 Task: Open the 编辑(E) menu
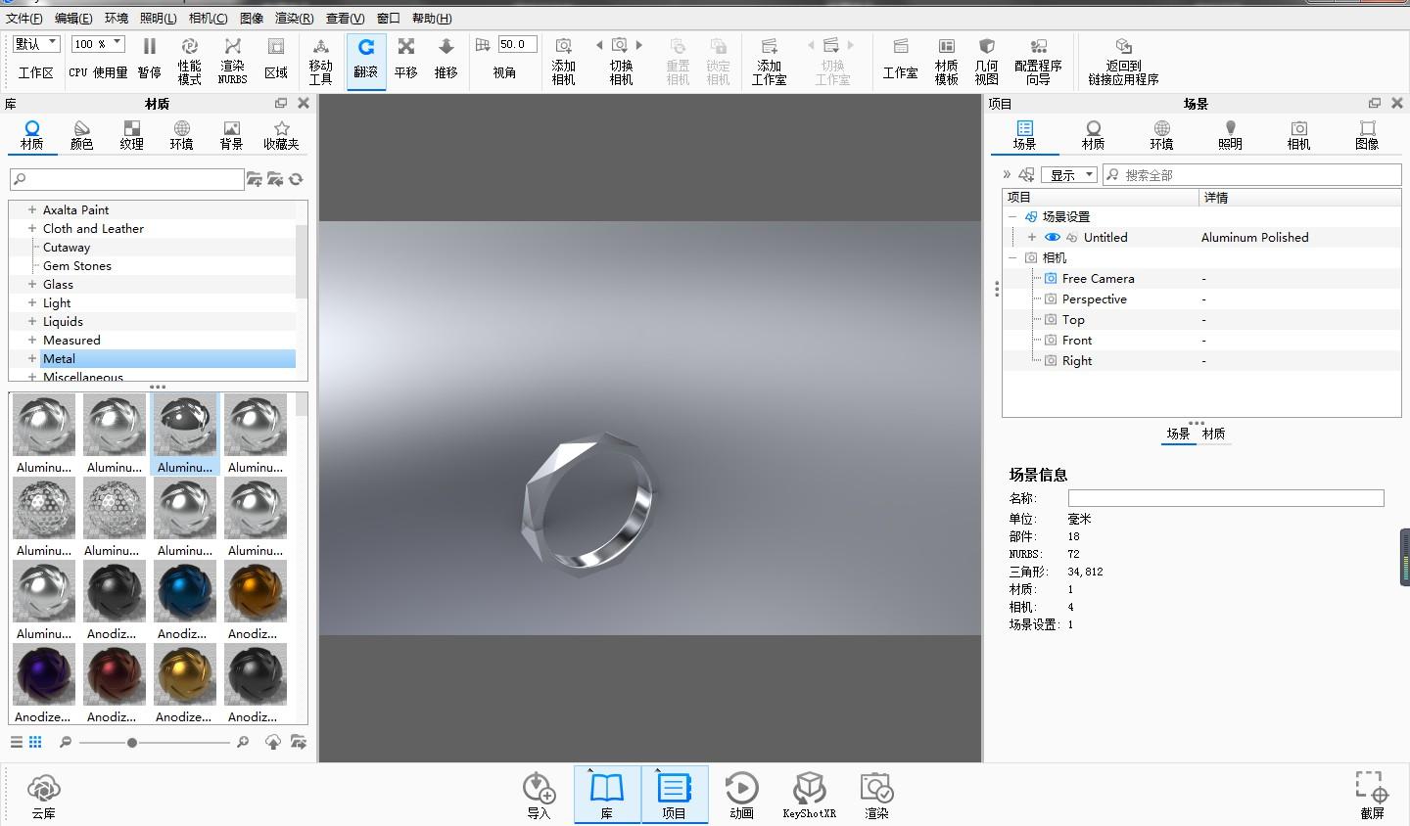[x=73, y=18]
